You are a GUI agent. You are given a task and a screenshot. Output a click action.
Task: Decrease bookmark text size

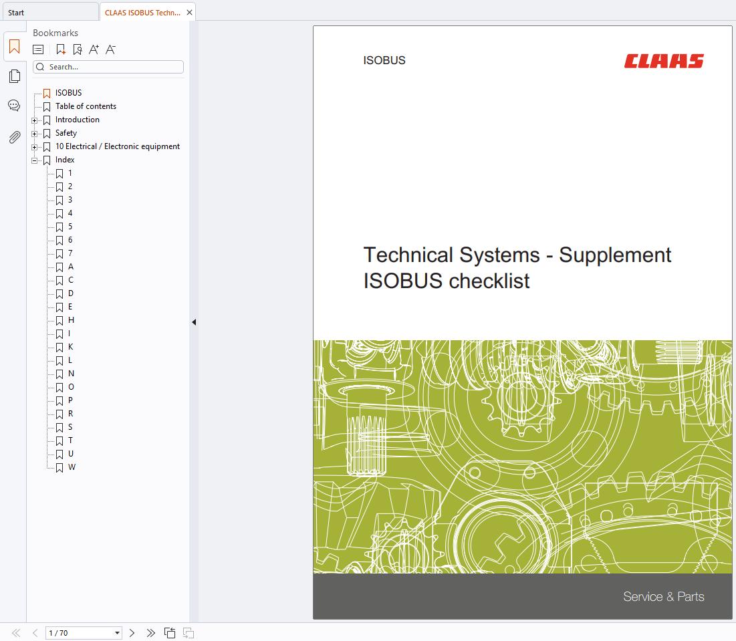111,49
